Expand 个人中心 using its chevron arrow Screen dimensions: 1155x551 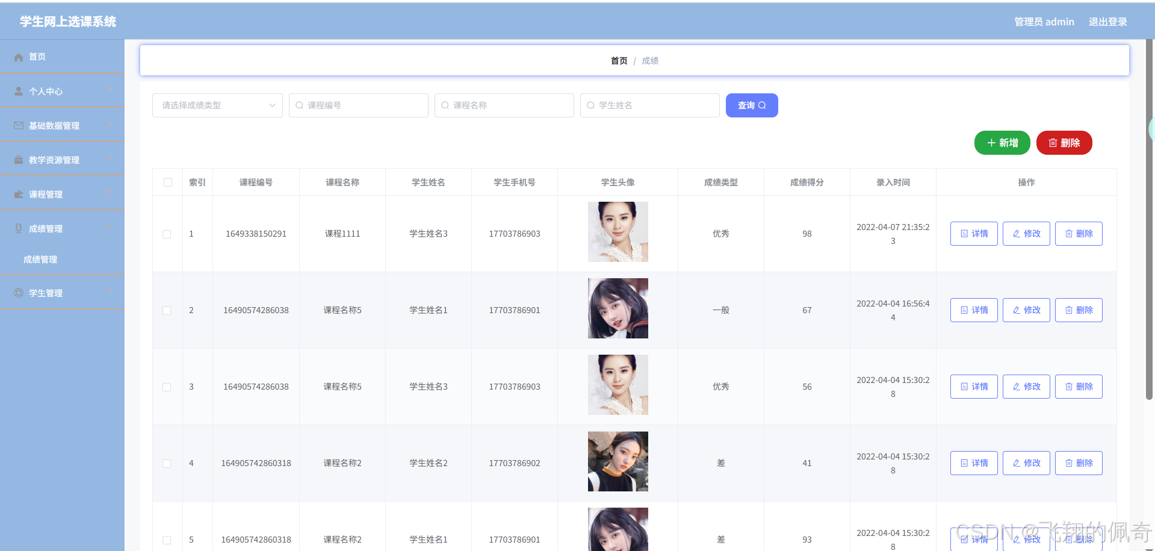pos(110,90)
